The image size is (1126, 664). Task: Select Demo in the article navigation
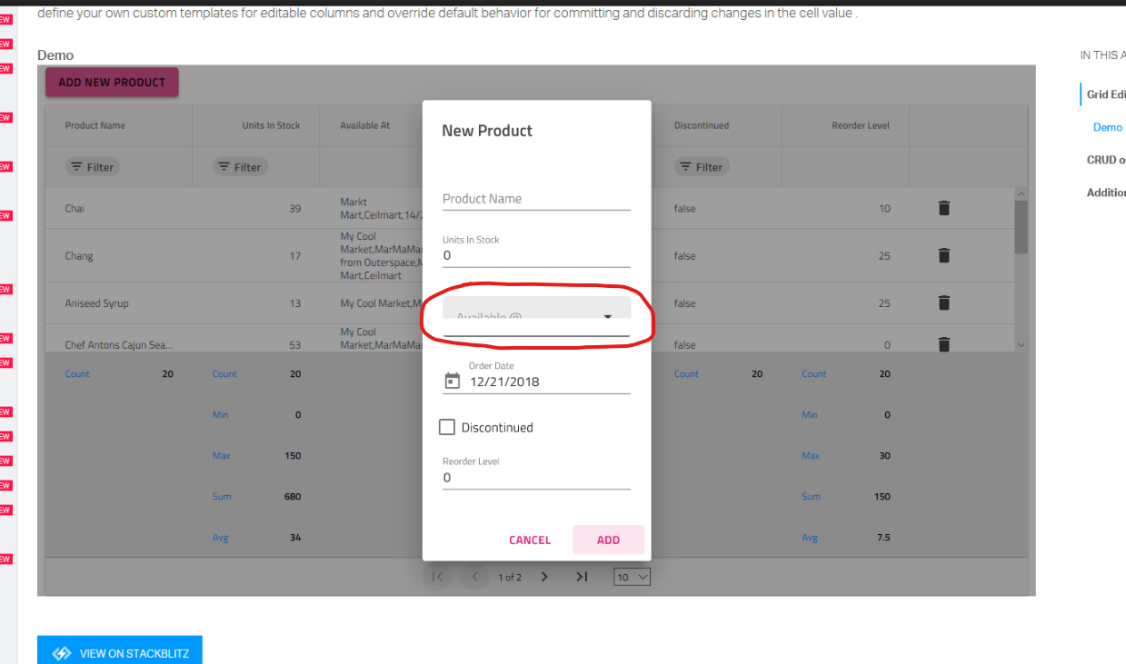[x=1108, y=126]
